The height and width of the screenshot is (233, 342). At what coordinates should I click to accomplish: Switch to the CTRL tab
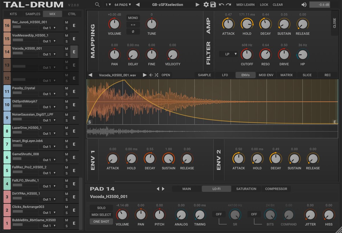72,14
